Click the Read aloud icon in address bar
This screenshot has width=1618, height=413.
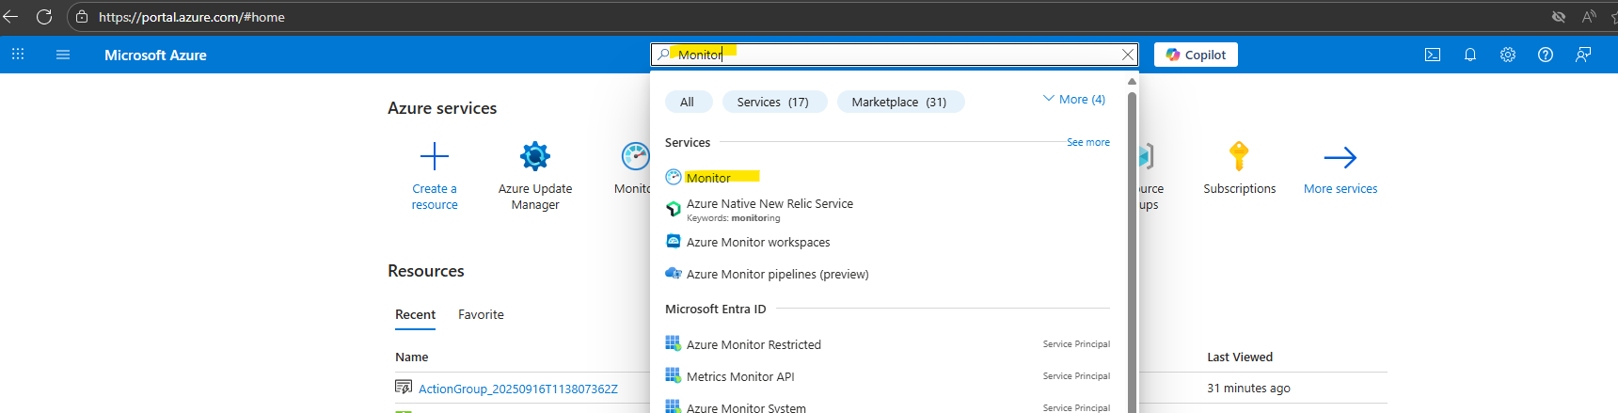1590,17
